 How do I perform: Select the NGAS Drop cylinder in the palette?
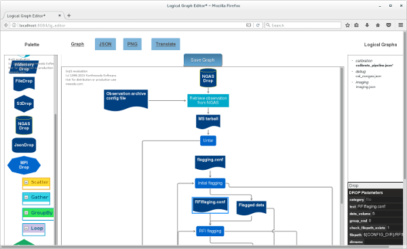coord(24,125)
